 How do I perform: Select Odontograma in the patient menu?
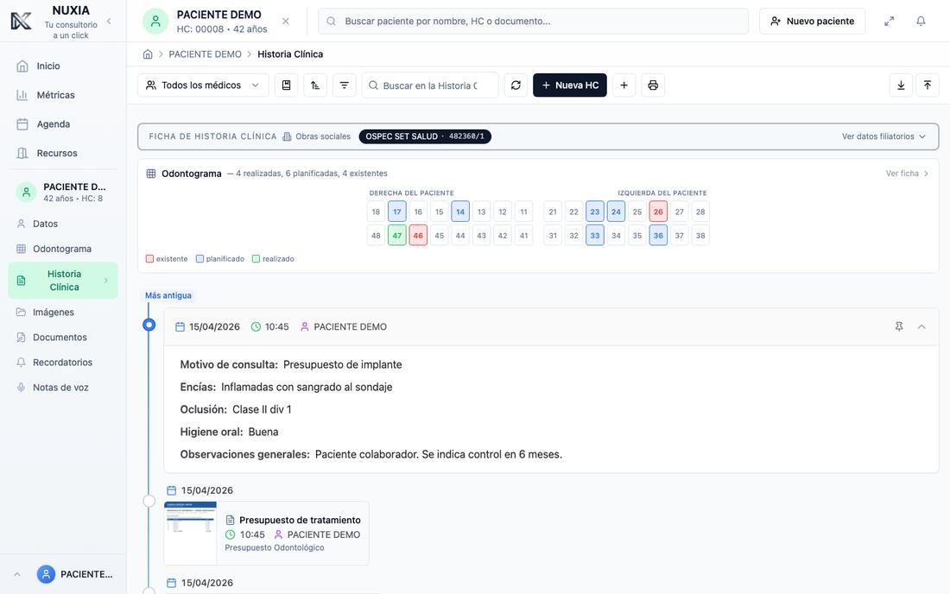[x=63, y=249]
